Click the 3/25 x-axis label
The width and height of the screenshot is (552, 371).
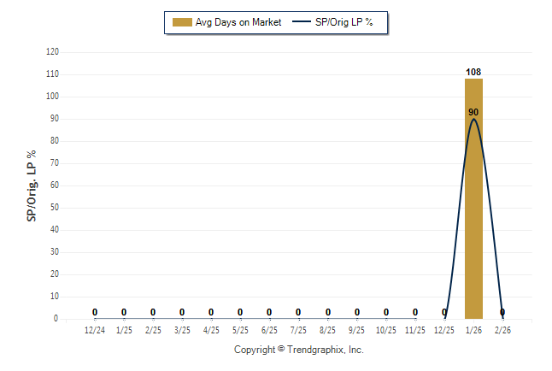(182, 329)
